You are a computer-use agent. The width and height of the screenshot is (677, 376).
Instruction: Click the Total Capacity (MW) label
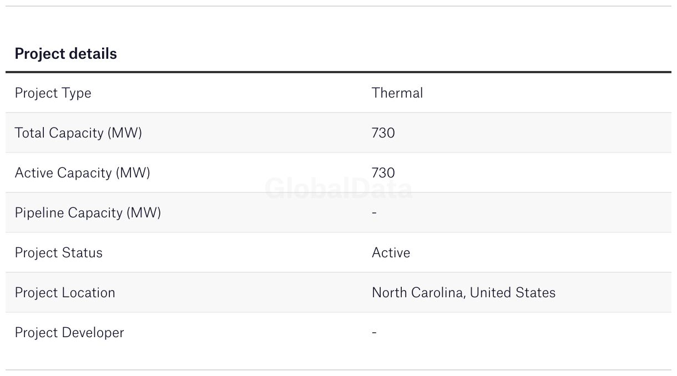click(78, 133)
